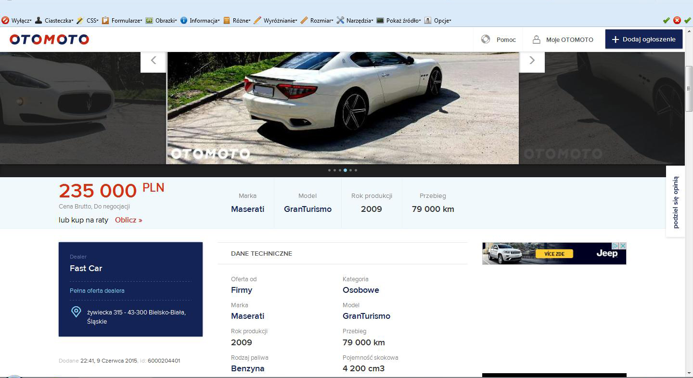Click the OTOMOTO logo
Image resolution: width=693 pixels, height=378 pixels.
pos(49,39)
